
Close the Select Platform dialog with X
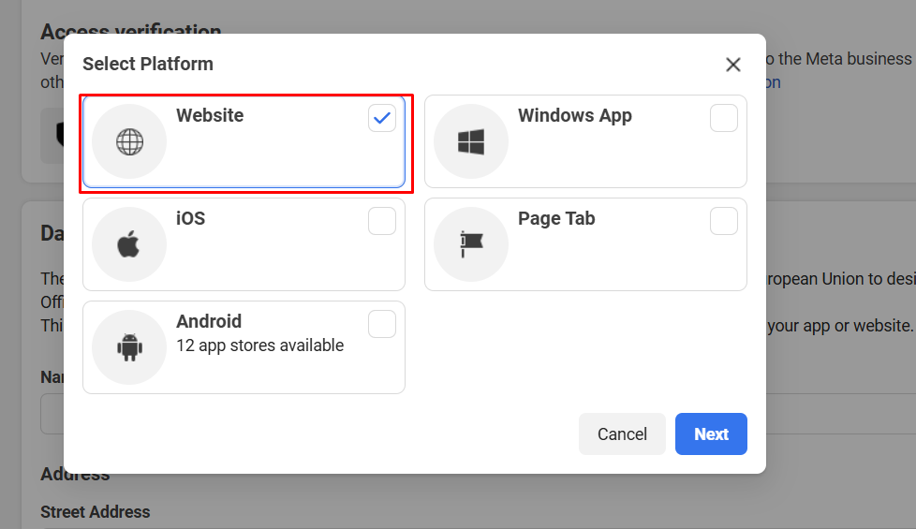click(733, 65)
